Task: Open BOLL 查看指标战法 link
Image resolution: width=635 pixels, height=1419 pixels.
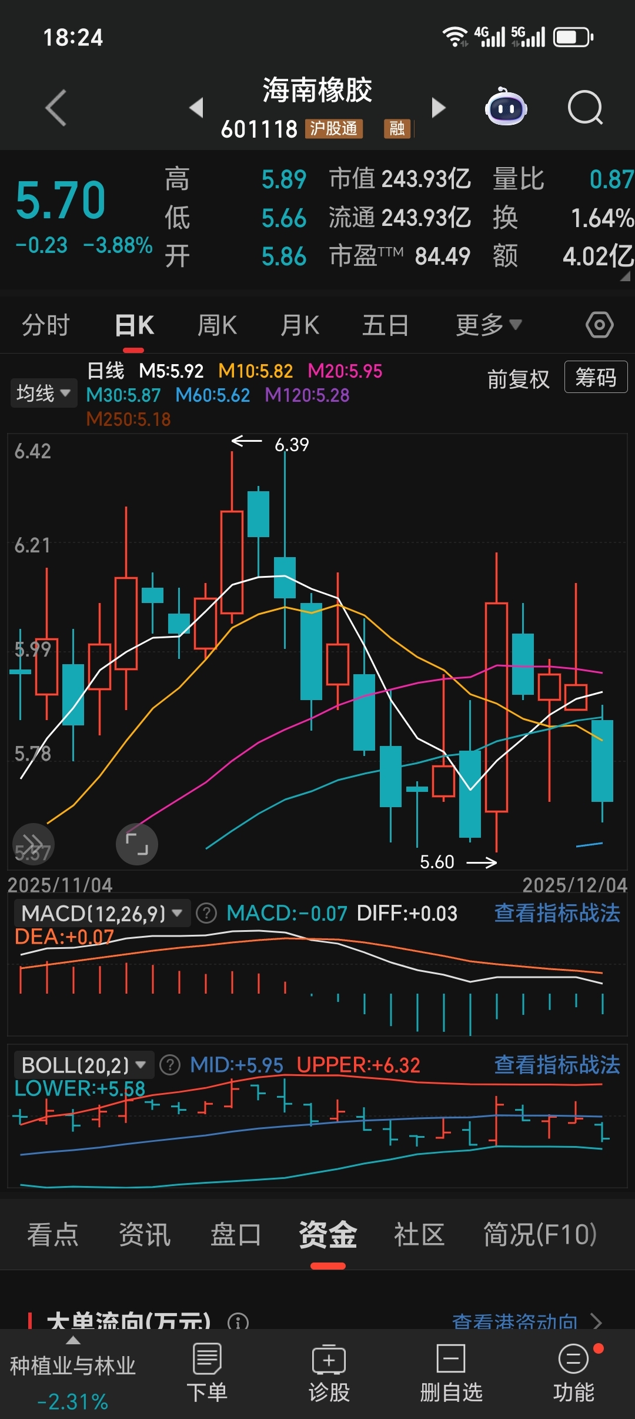Action: 557,1064
